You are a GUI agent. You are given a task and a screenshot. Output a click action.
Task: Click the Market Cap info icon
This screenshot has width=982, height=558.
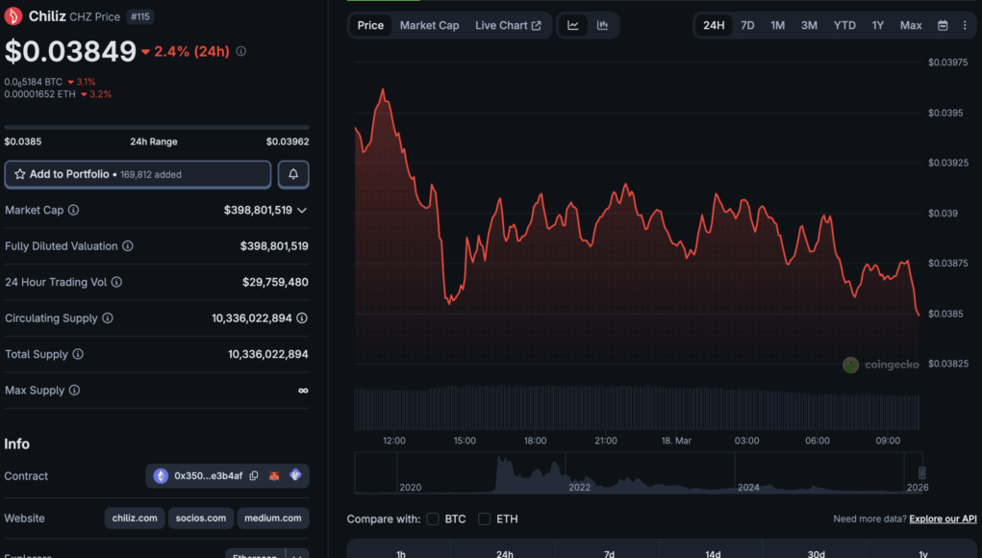pos(74,210)
